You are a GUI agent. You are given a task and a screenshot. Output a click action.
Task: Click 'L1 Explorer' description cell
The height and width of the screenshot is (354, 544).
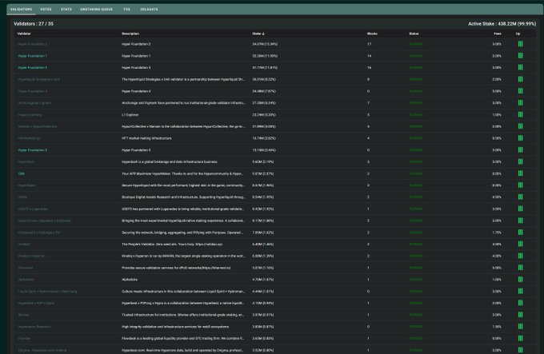coord(130,114)
